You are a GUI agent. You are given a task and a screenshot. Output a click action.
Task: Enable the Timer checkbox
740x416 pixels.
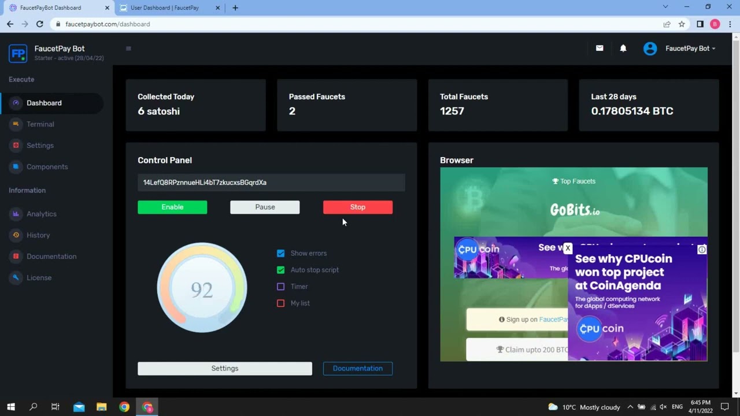(280, 287)
